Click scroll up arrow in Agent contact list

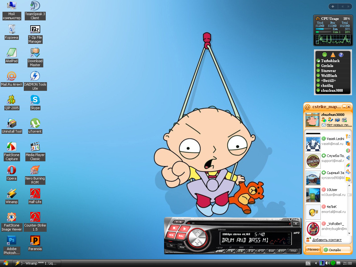point(350,185)
